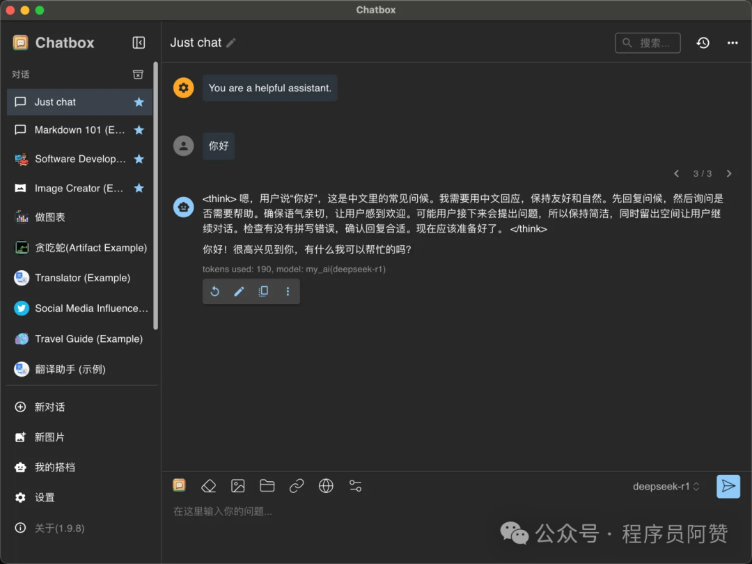Image resolution: width=752 pixels, height=564 pixels.
Task: Unstar the Just chat conversation
Action: (139, 102)
